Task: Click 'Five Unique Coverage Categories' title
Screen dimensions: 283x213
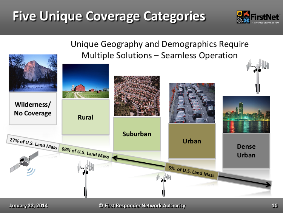Action: click(x=109, y=16)
